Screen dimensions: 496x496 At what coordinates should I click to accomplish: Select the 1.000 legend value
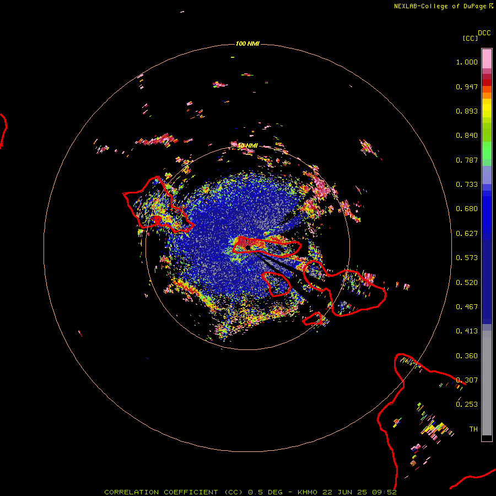(467, 62)
